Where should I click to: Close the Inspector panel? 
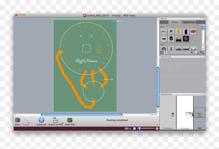point(204,57)
